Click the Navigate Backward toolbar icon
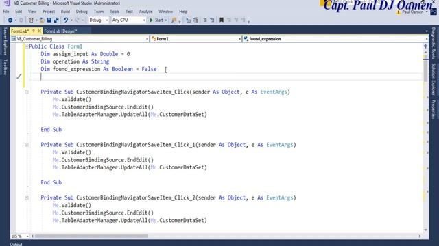Viewport: 439px width, 246px height. tap(10, 20)
